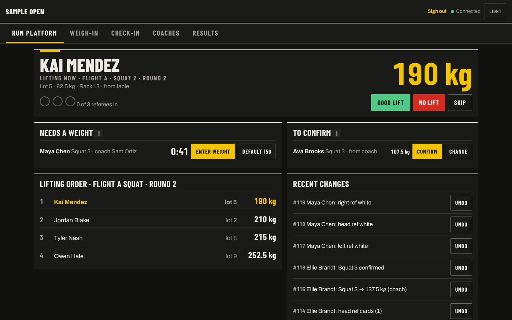Viewport: 512px width, 320px height.
Task: Switch to the Weigh-In tab
Action: [x=84, y=33]
